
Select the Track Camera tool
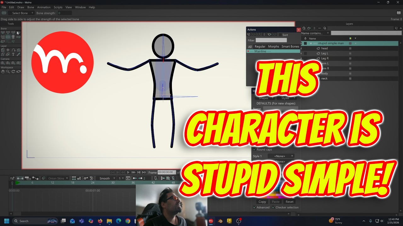(3, 63)
